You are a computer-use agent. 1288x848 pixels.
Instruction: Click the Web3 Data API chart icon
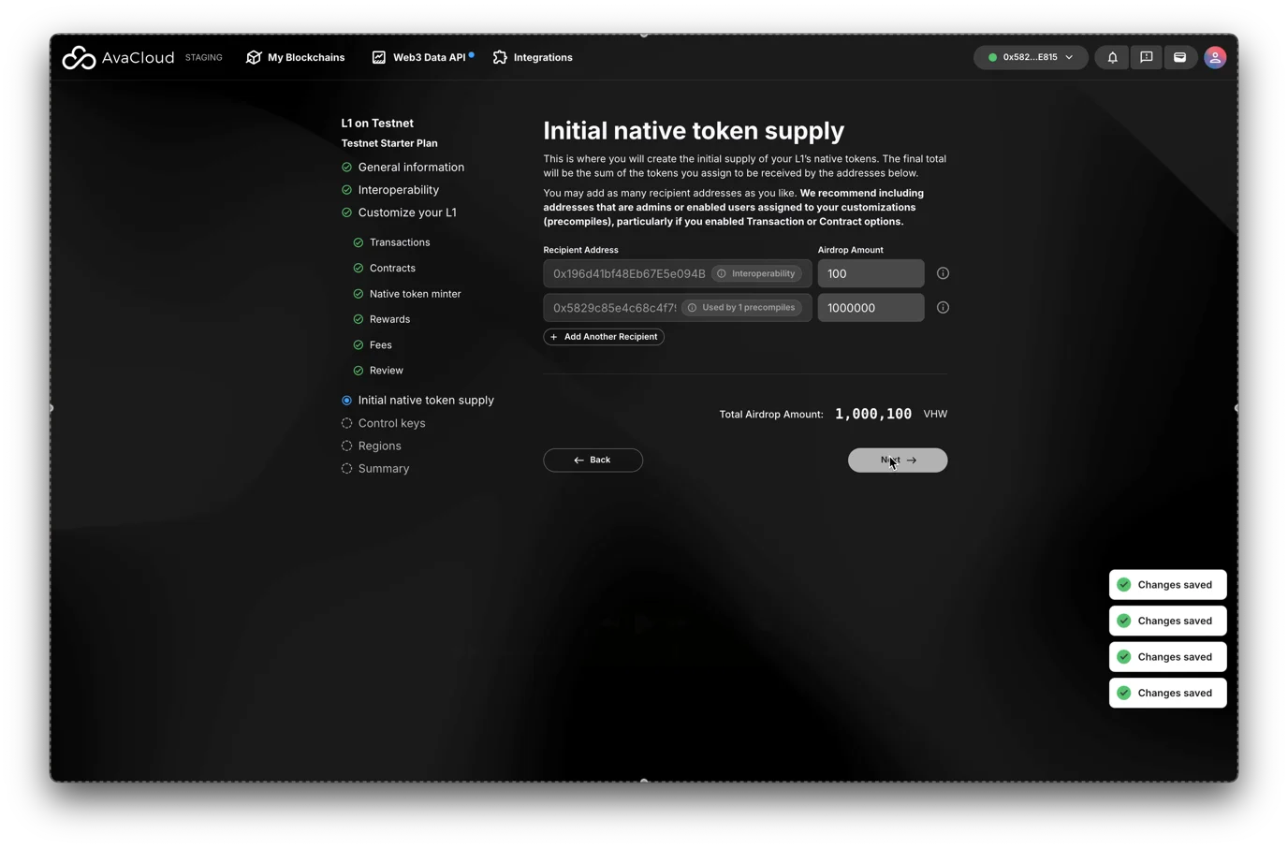click(x=379, y=57)
